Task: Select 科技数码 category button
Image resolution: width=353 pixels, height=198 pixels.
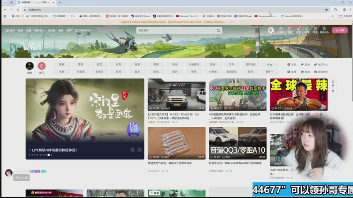Action: (x=194, y=64)
